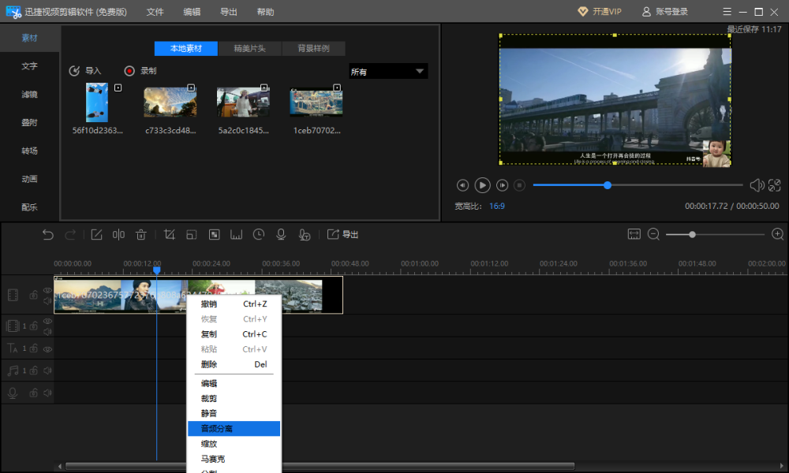
Task: Click the trash delete icon in toolbar
Action: (x=141, y=234)
